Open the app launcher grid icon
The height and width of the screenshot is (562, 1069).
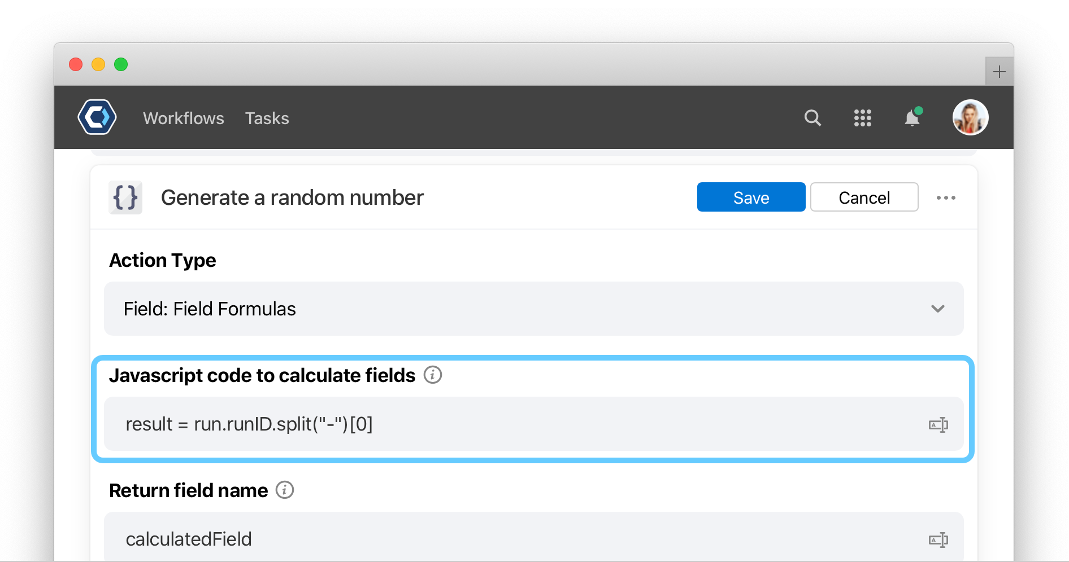point(862,118)
